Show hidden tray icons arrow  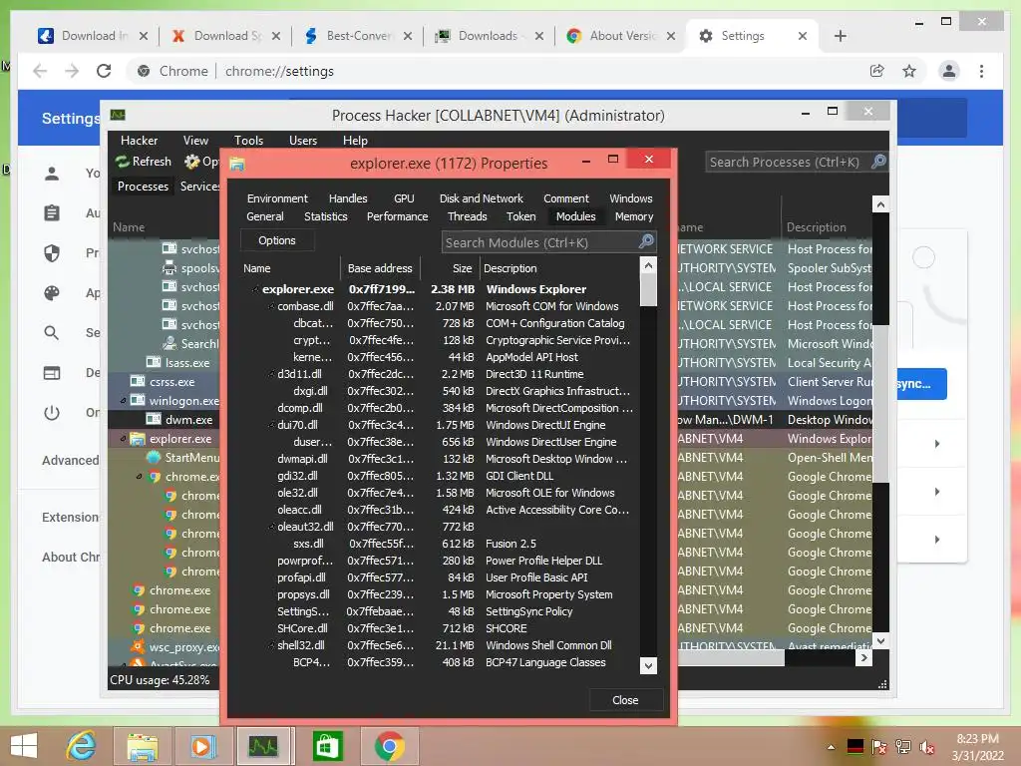click(831, 747)
